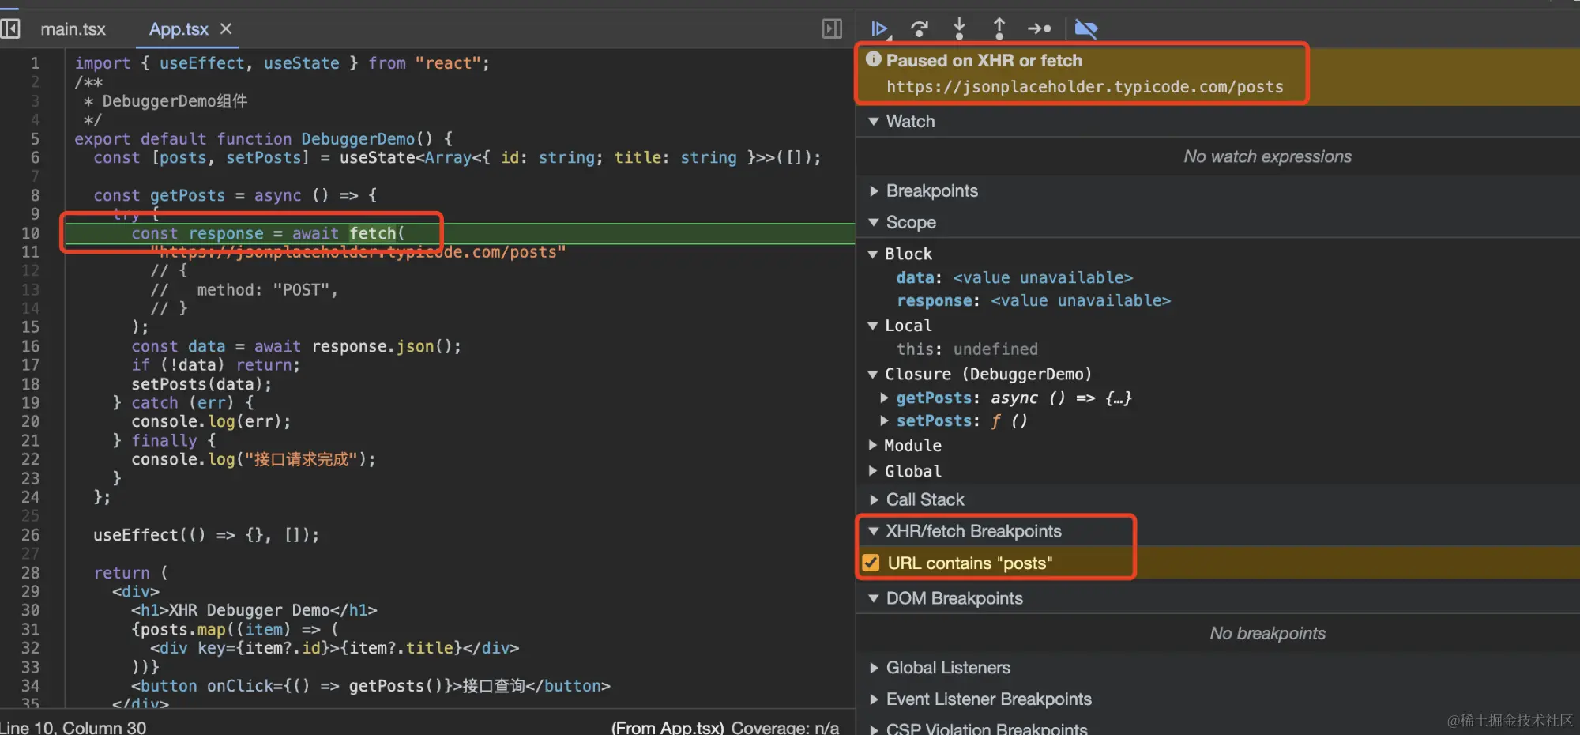The height and width of the screenshot is (735, 1580).
Task: Expand the Global scope
Action: tap(873, 471)
